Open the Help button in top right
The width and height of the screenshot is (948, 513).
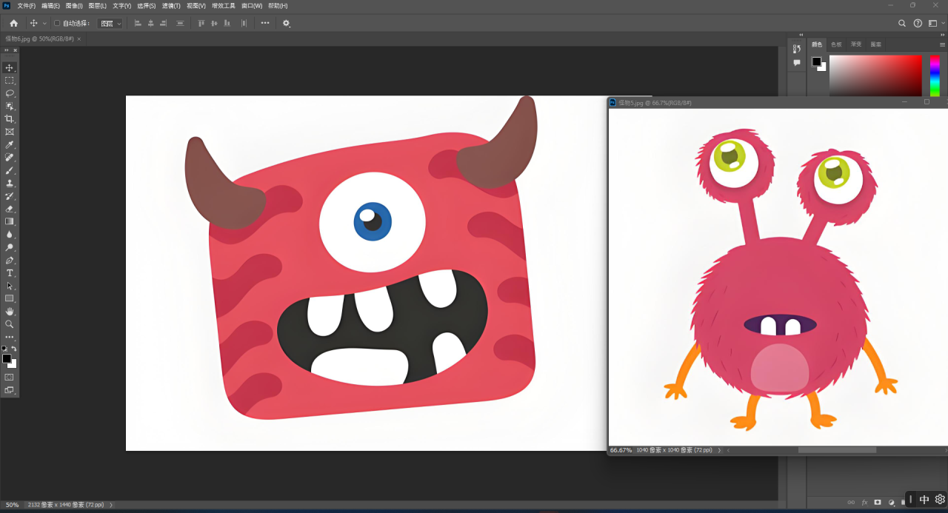pos(918,24)
